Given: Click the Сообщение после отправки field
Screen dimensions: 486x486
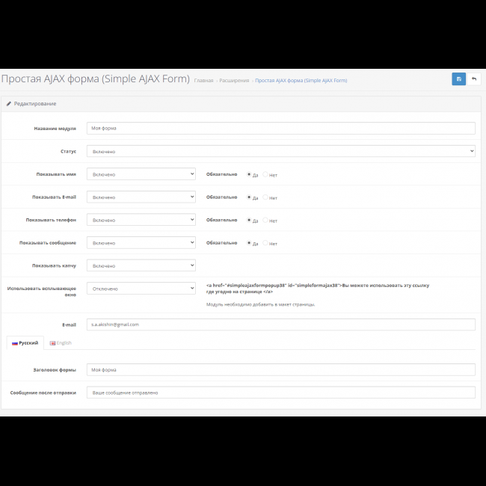Looking at the screenshot, I should coord(280,393).
